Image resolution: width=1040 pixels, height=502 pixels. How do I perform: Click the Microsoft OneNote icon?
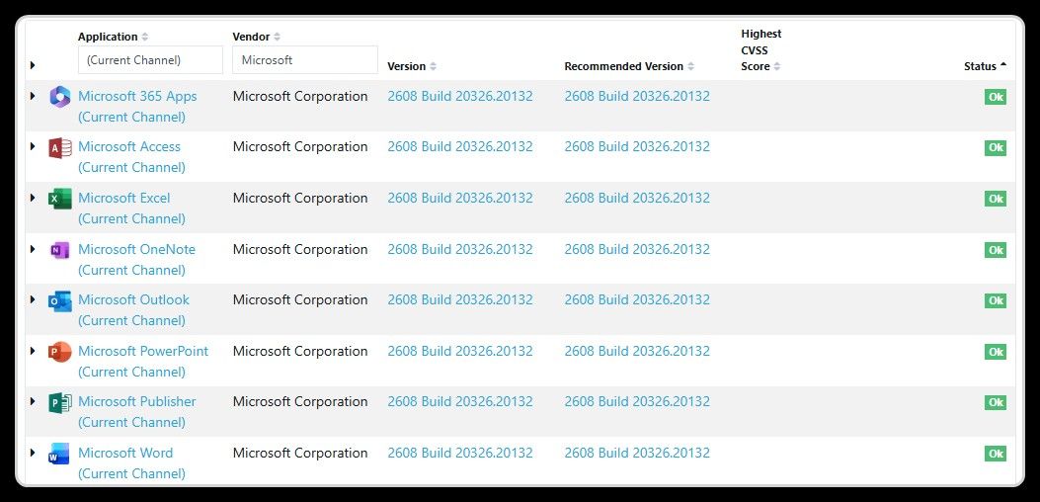59,250
